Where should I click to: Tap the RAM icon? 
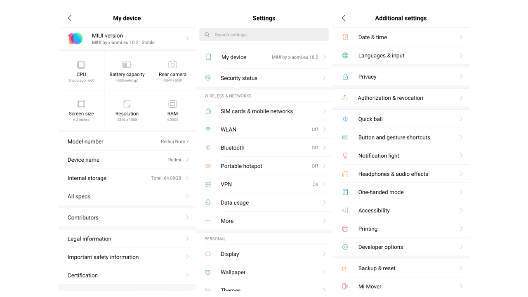tap(173, 104)
